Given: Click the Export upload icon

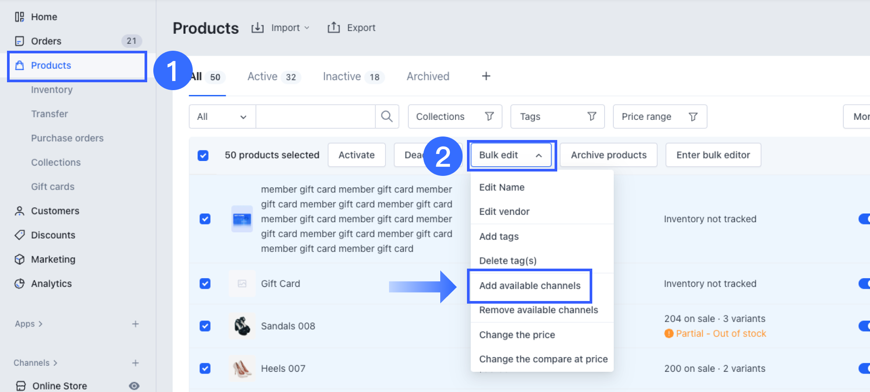Looking at the screenshot, I should coord(334,28).
